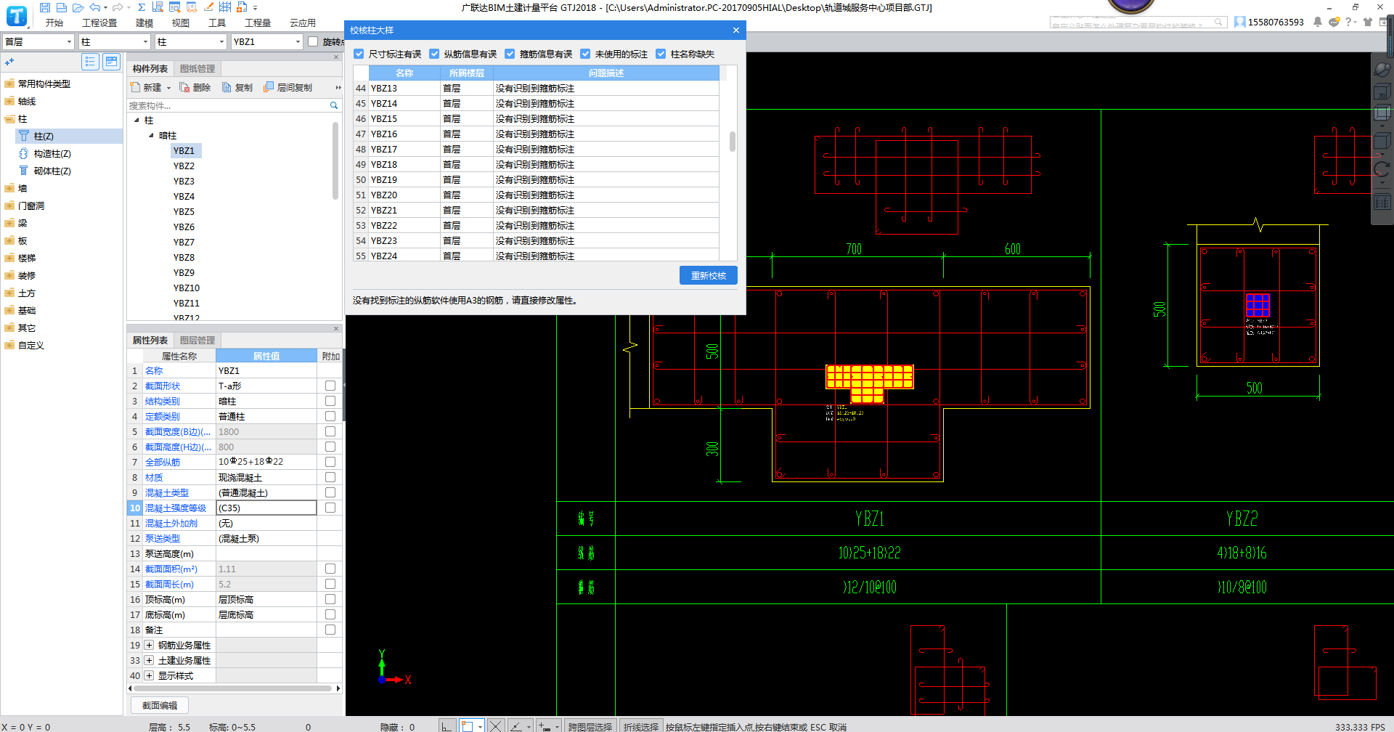
Task: Click the New file icon in quick toolbar
Action: (x=62, y=7)
